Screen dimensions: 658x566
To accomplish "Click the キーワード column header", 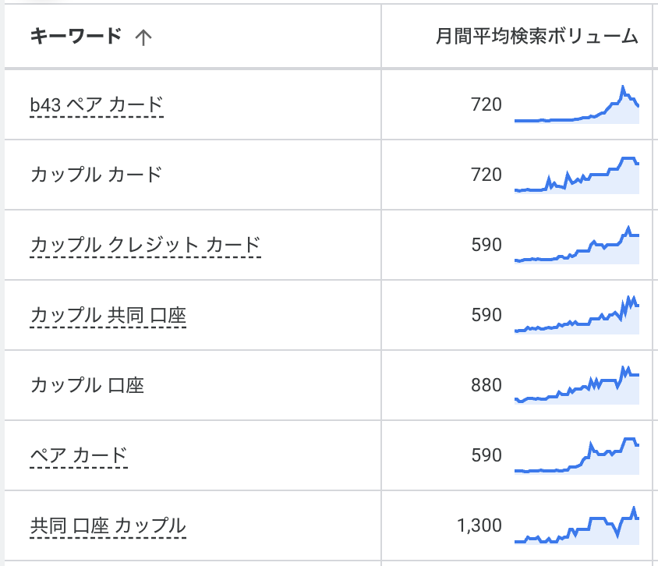I will 76,37.
